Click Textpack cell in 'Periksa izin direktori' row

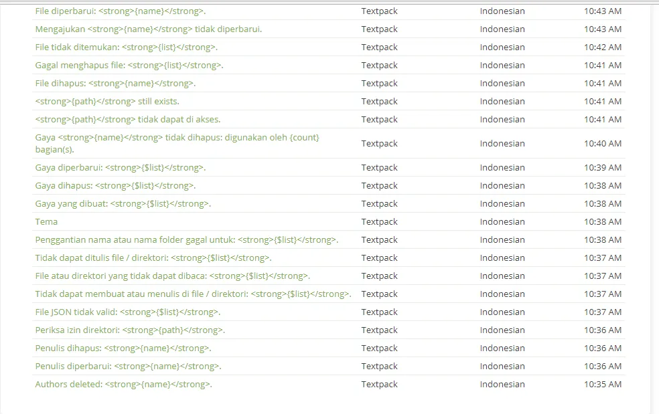pos(379,330)
